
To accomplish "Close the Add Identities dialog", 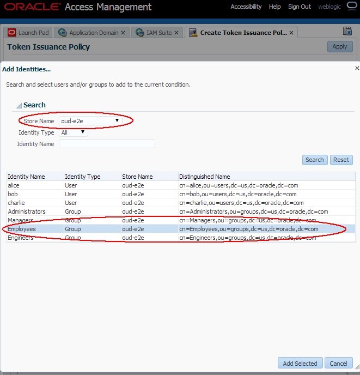I will tap(357, 68).
